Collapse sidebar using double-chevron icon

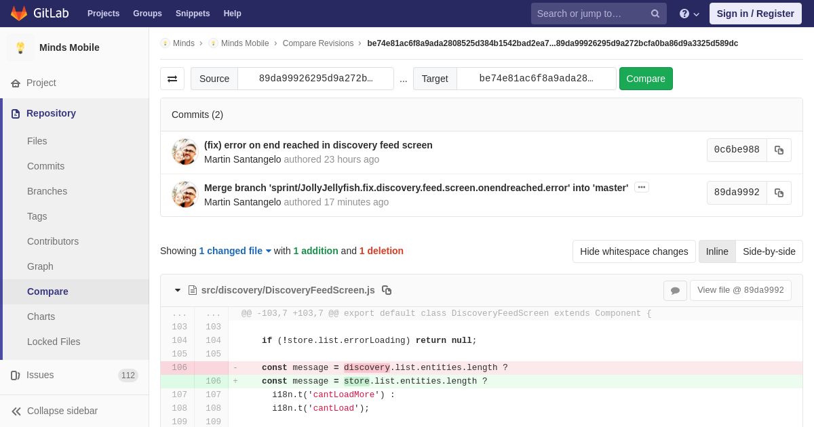tap(16, 411)
